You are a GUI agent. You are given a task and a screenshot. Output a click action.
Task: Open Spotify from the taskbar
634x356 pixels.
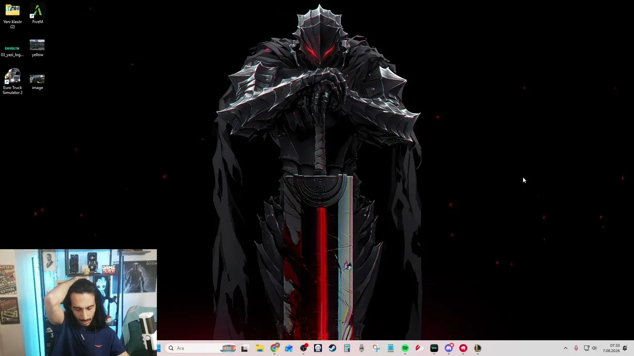coord(405,348)
